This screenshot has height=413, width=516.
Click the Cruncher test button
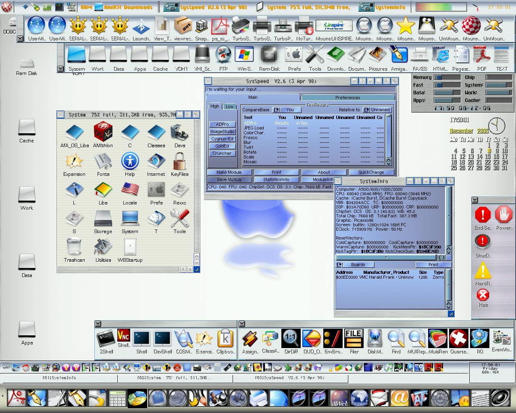[x=222, y=153]
